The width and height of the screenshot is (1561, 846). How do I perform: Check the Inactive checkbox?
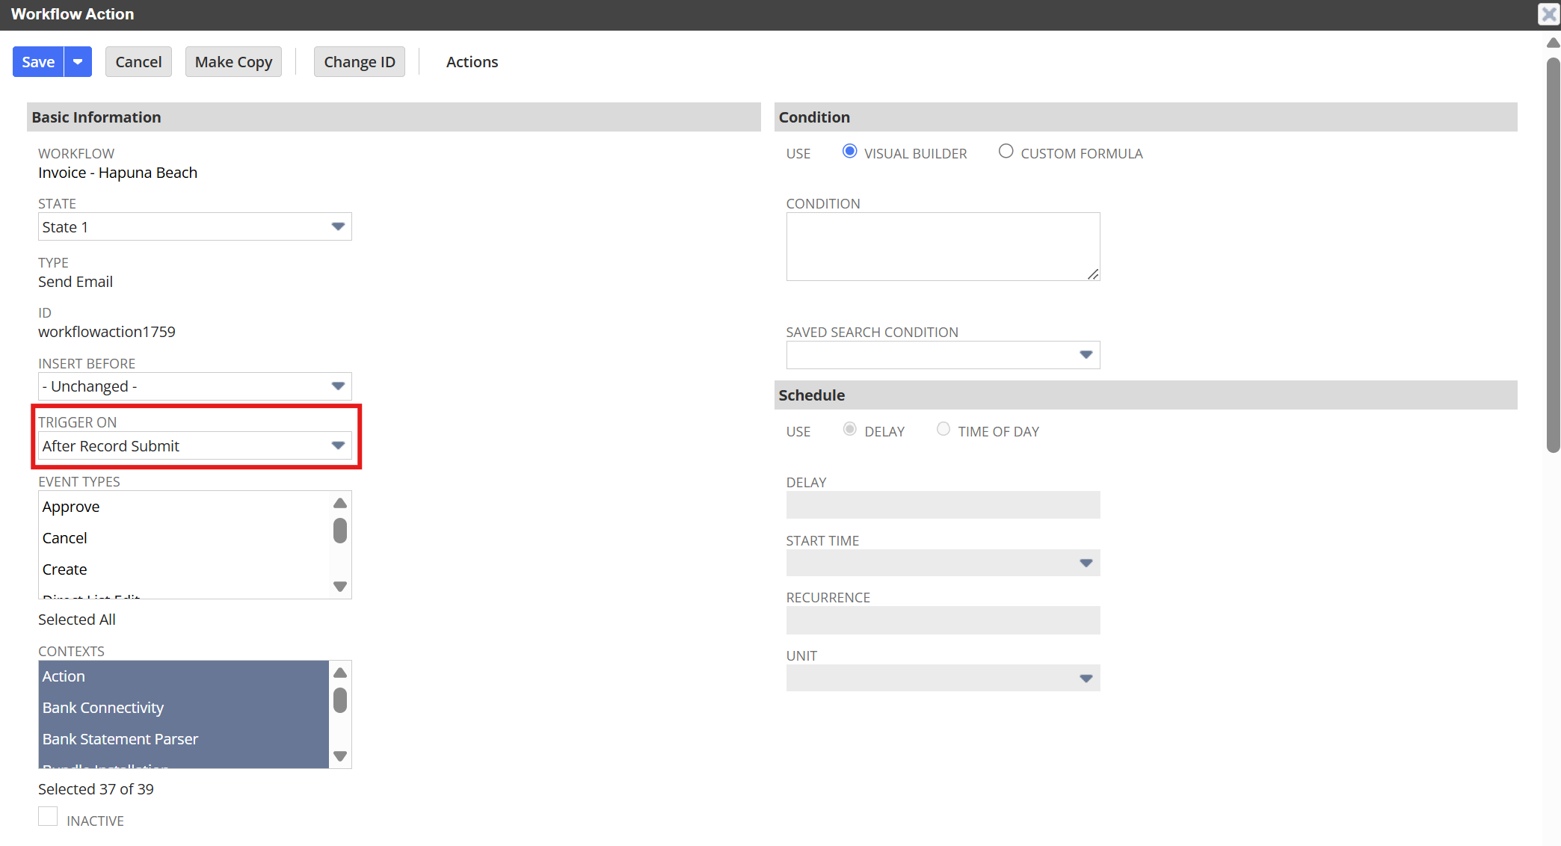48,817
